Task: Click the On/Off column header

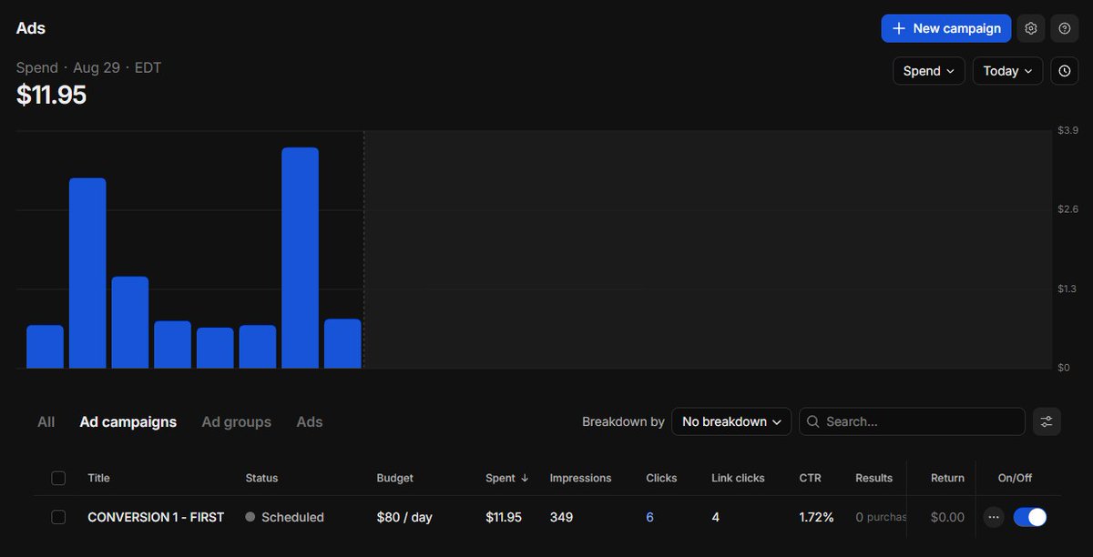Action: tap(1016, 478)
